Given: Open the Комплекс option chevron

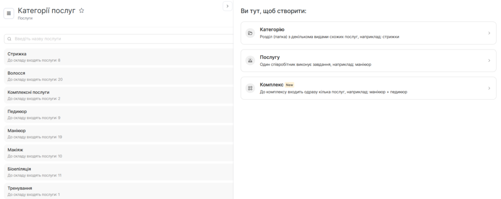Looking at the screenshot, I should [489, 88].
